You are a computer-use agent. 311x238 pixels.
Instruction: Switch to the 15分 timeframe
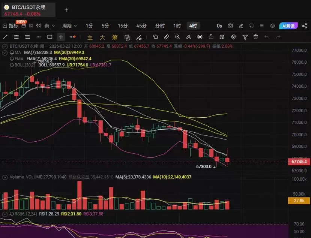123,26
